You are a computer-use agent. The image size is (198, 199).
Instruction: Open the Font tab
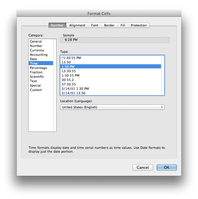95,25
